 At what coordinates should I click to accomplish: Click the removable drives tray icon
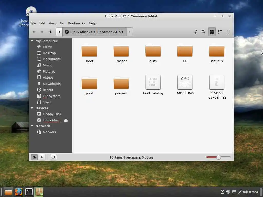[234, 192]
